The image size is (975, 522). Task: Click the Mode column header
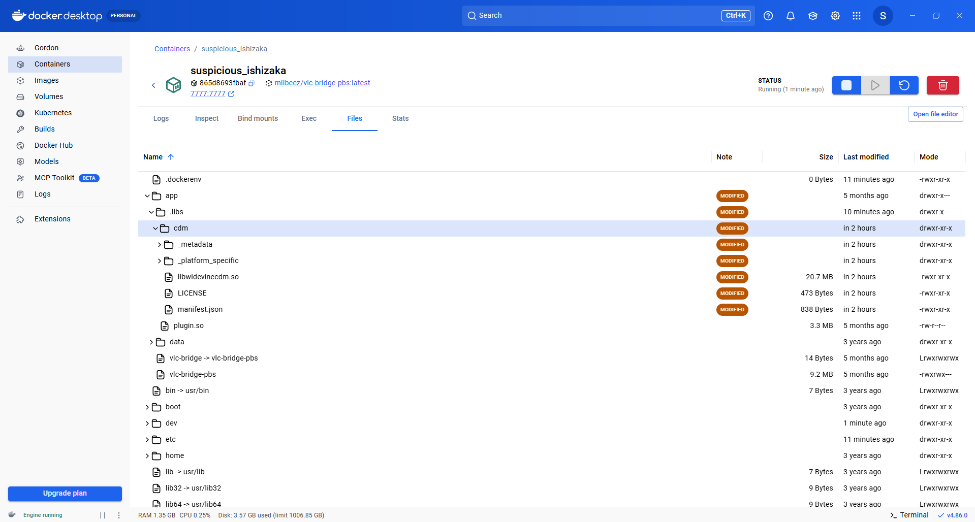[929, 157]
